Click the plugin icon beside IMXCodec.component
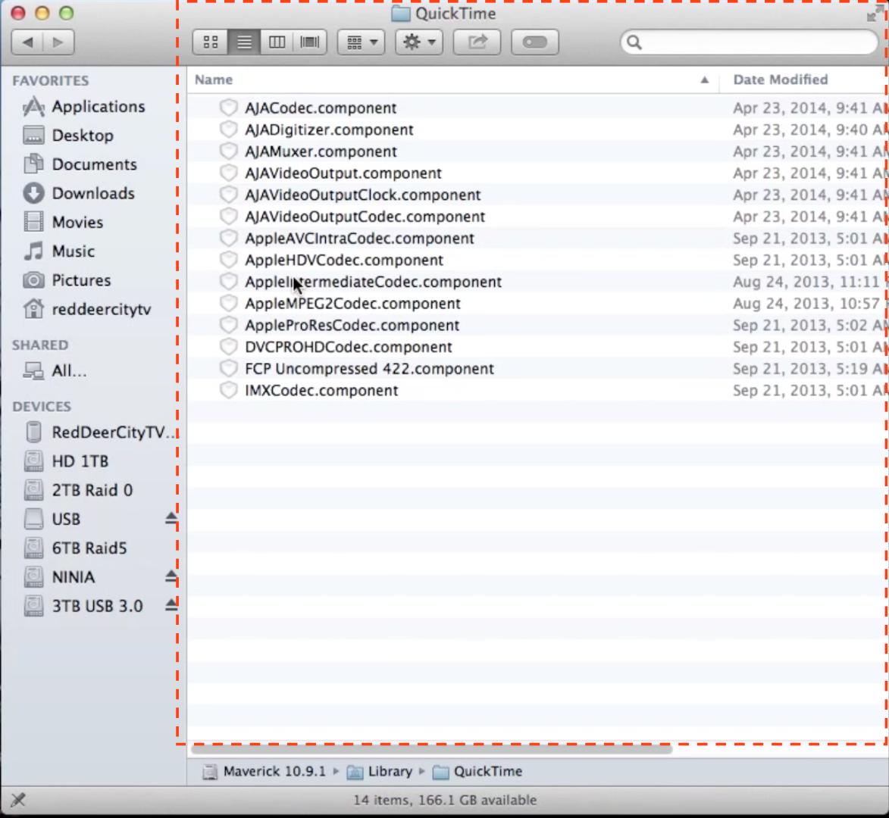 point(228,390)
